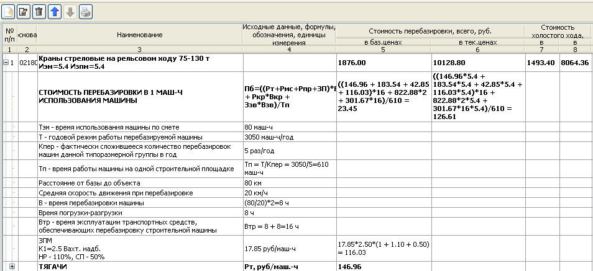Click base price formula ending 23.45

[384, 97]
